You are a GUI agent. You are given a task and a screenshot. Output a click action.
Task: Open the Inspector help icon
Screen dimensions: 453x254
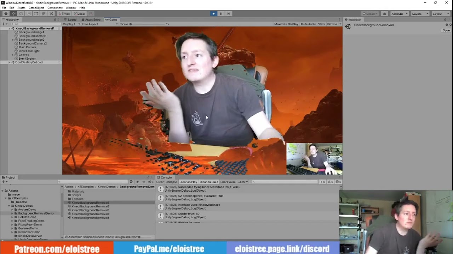coord(447,25)
